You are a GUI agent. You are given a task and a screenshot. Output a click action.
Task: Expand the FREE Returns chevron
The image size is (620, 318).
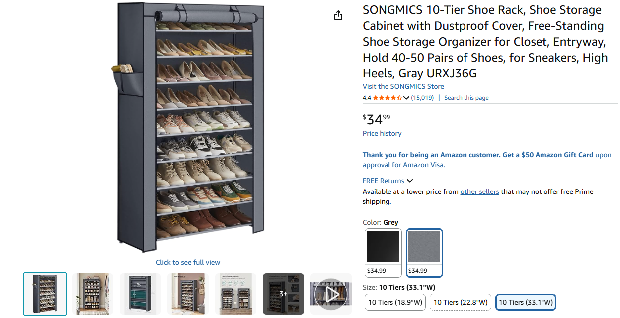[x=410, y=181]
